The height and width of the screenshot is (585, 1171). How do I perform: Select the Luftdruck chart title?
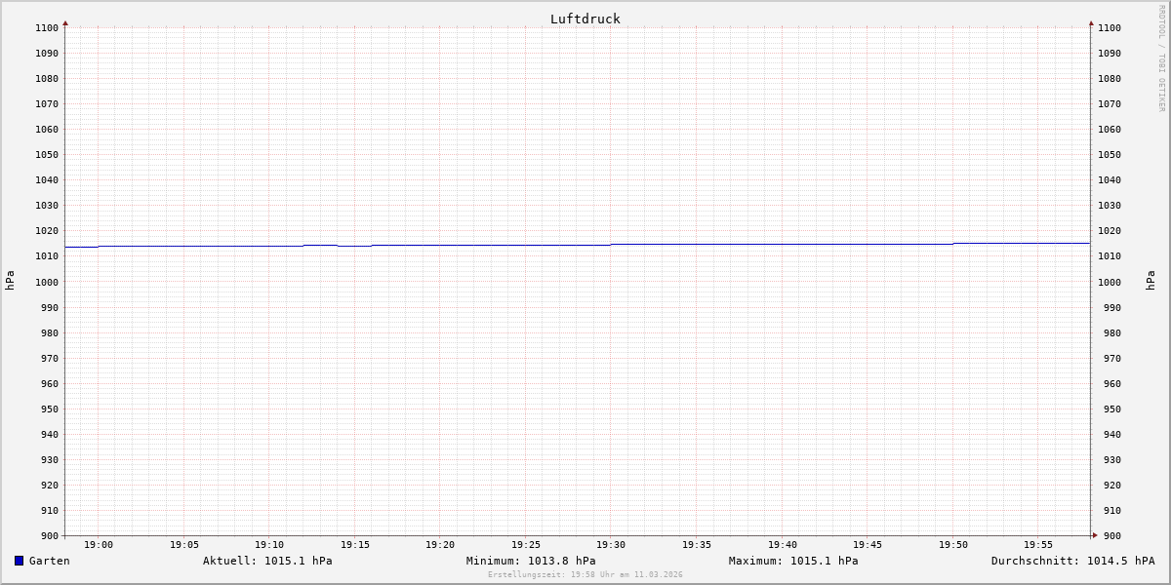585,19
